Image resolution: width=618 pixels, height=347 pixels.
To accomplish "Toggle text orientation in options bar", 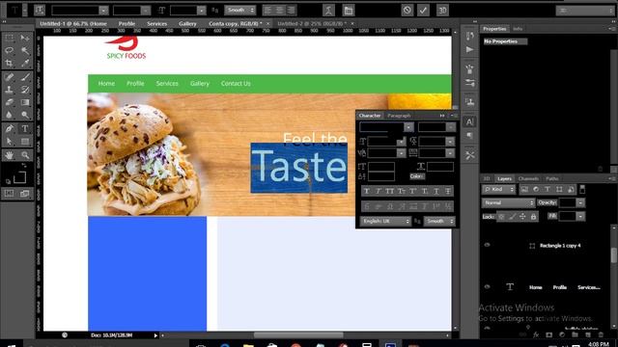I will 40,11.
